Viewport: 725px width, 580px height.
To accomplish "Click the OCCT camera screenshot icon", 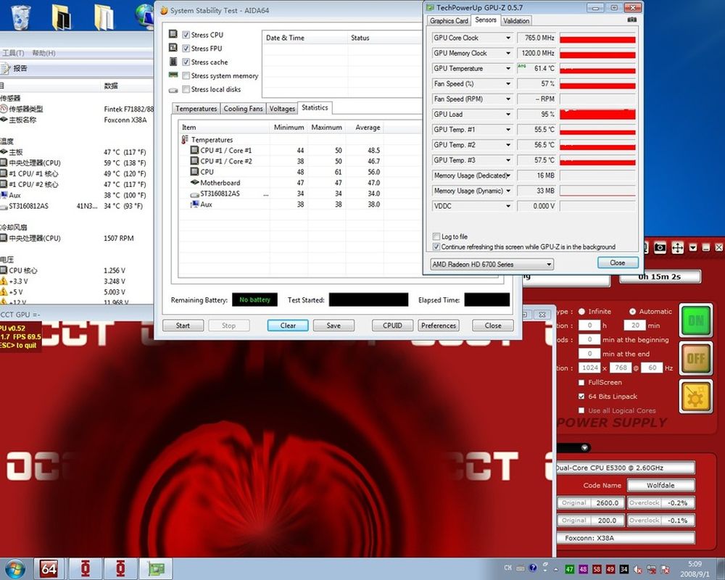I will click(x=660, y=248).
